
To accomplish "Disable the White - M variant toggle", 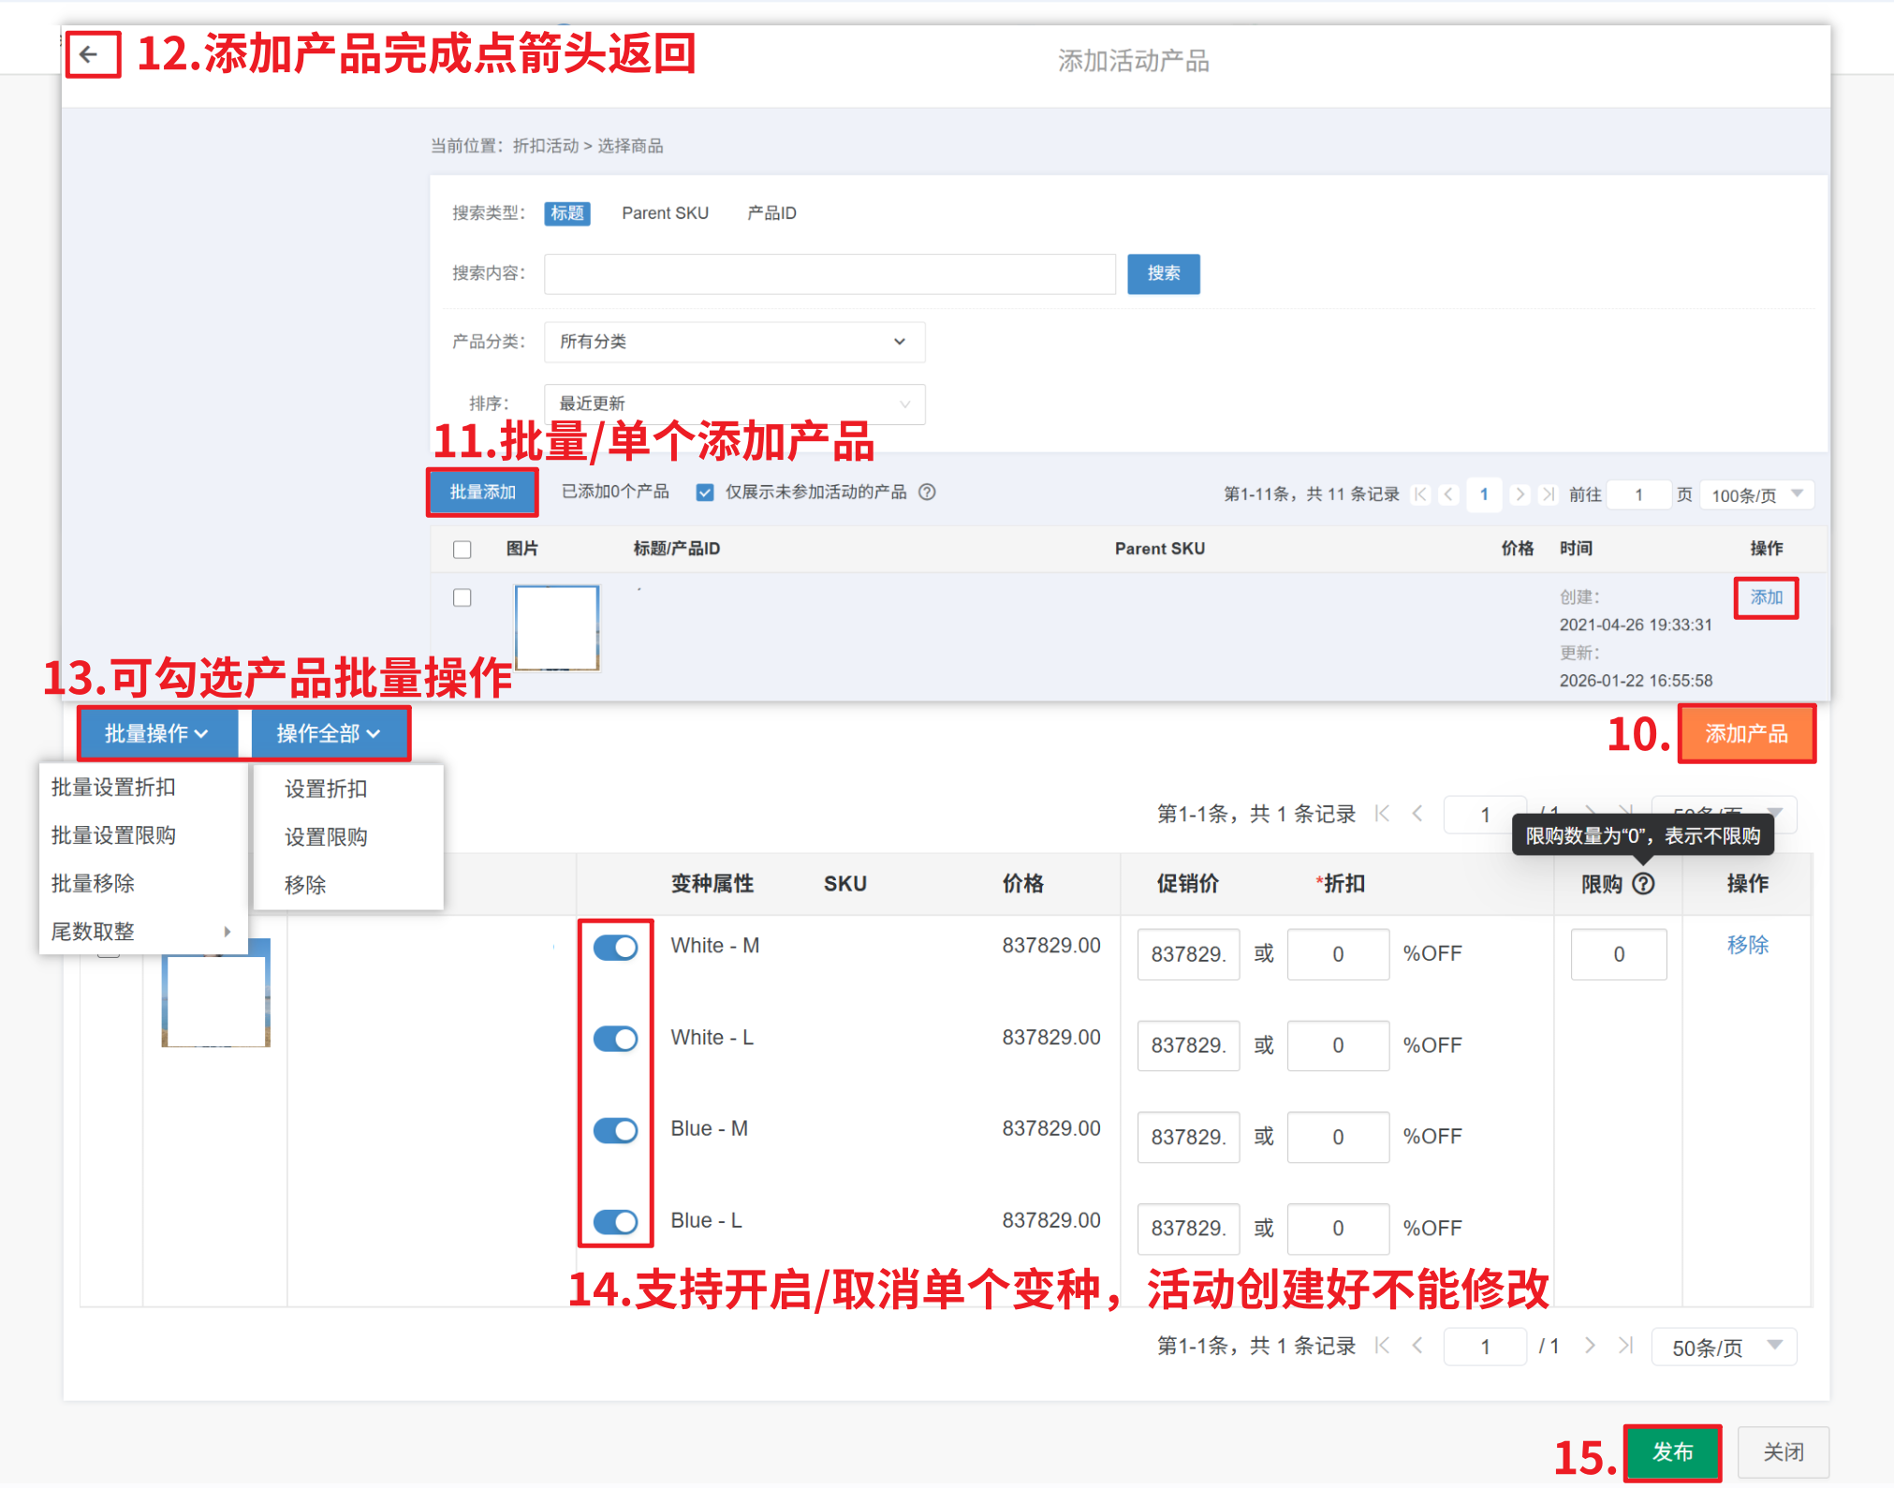I will point(616,948).
